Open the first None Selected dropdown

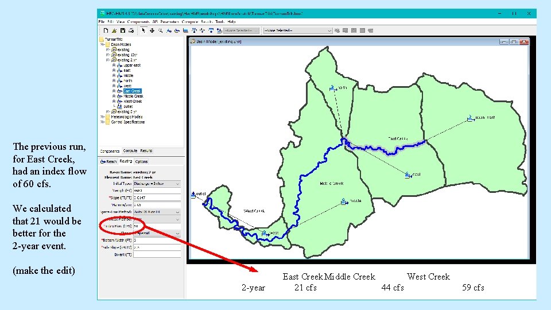[x=242, y=30]
